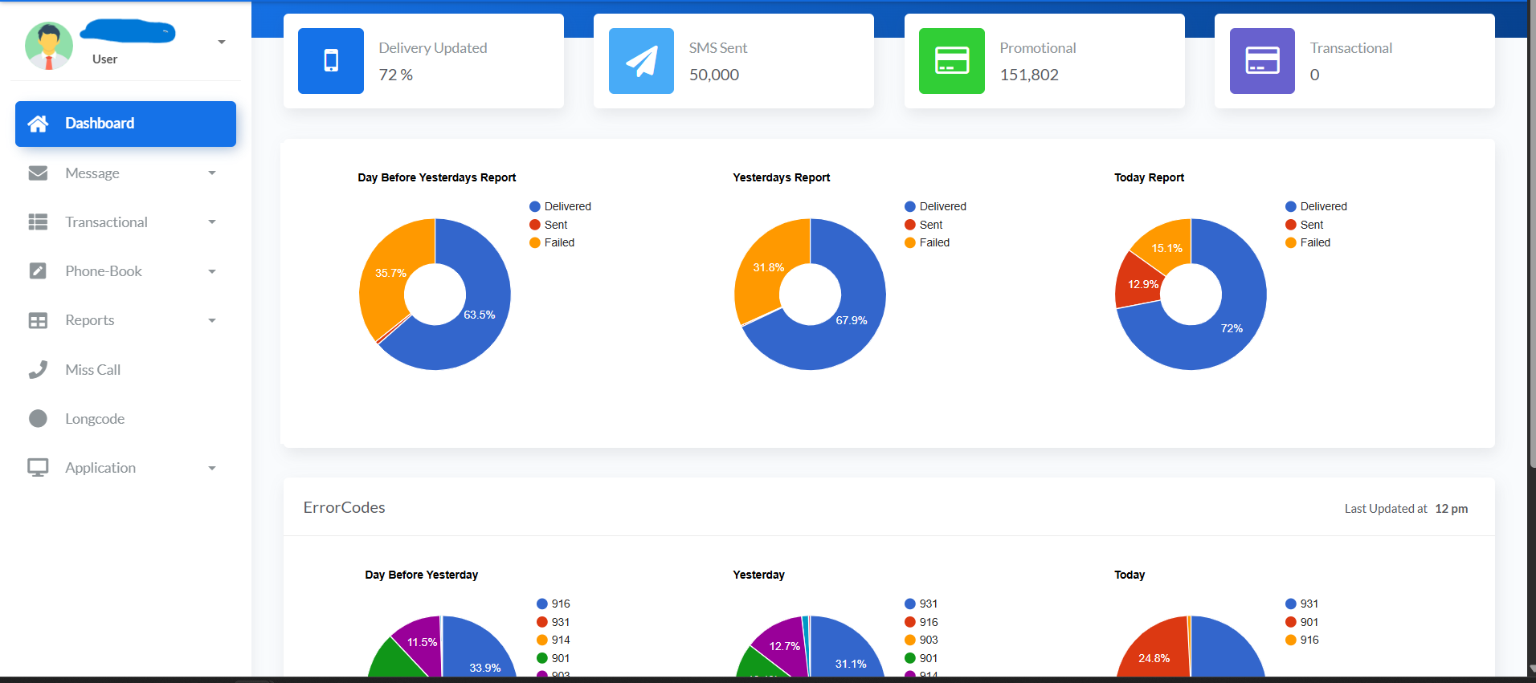1536x683 pixels.
Task: Open the Reports sidebar label
Action: tap(90, 320)
